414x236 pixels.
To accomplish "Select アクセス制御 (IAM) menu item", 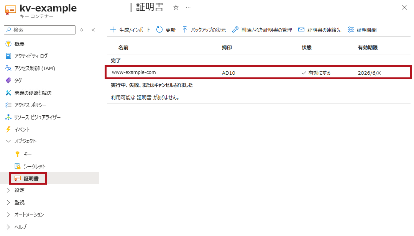I will click(34, 69).
